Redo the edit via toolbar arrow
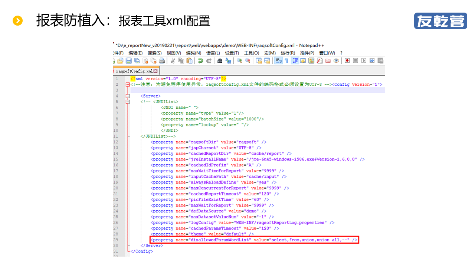The height and width of the screenshot is (267, 475). 209,61
